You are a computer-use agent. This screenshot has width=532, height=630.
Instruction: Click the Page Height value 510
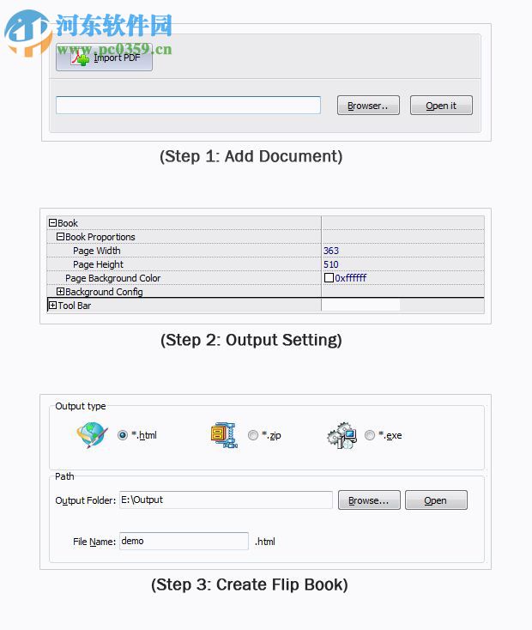[x=331, y=264]
